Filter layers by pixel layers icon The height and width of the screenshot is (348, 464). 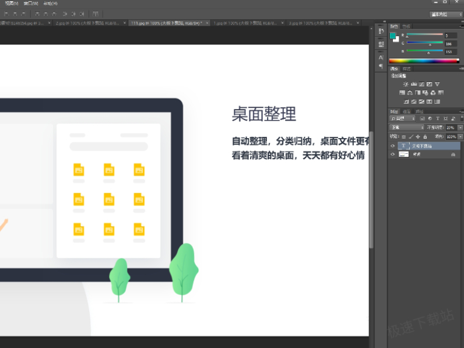(x=422, y=118)
